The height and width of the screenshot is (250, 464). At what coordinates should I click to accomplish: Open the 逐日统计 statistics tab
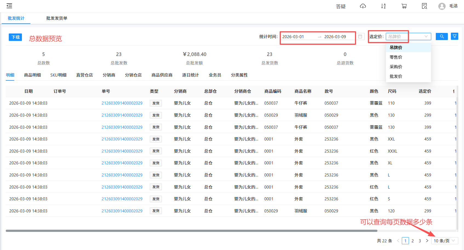(190, 75)
